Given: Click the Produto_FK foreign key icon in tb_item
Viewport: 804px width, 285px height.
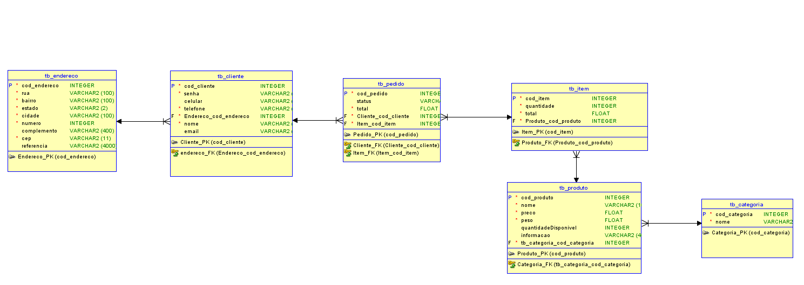Looking at the screenshot, I should click(x=516, y=142).
